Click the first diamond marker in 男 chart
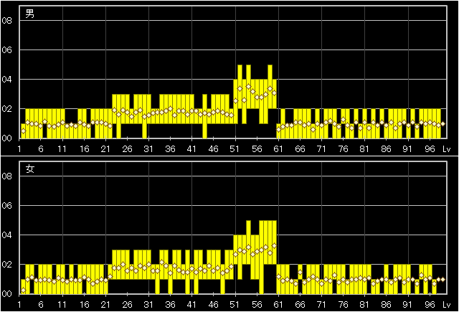The width and height of the screenshot is (459, 312). pos(24,131)
